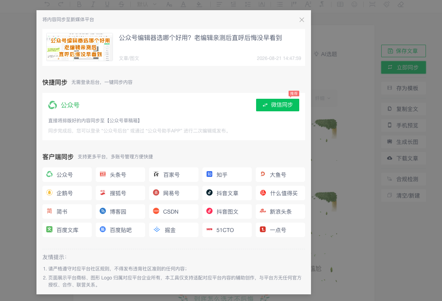The width and height of the screenshot is (442, 301).
Task: Choose 搜狐号 platform
Action: click(x=120, y=193)
